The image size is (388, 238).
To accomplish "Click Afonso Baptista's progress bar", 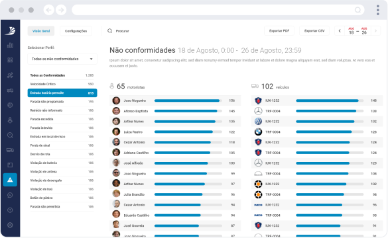I will click(188, 111).
